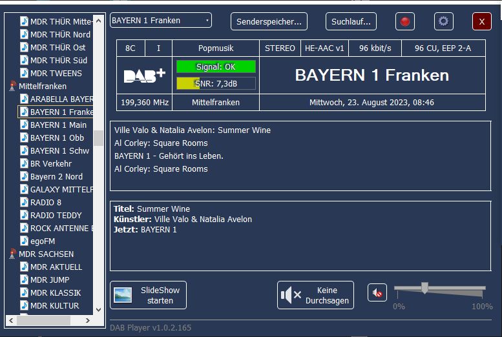The width and height of the screenshot is (502, 337).
Task: Click the station list vertical scrollbar
Action: click(x=98, y=138)
